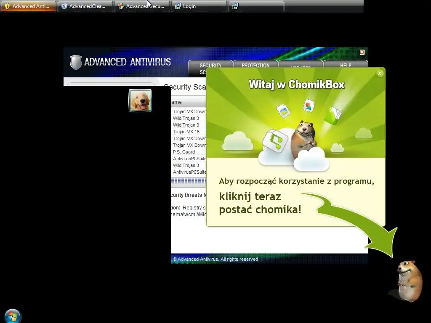Viewport: 431px width, 323px height.
Task: Switch to Advanced Secu... taskbar button
Action: (x=142, y=6)
